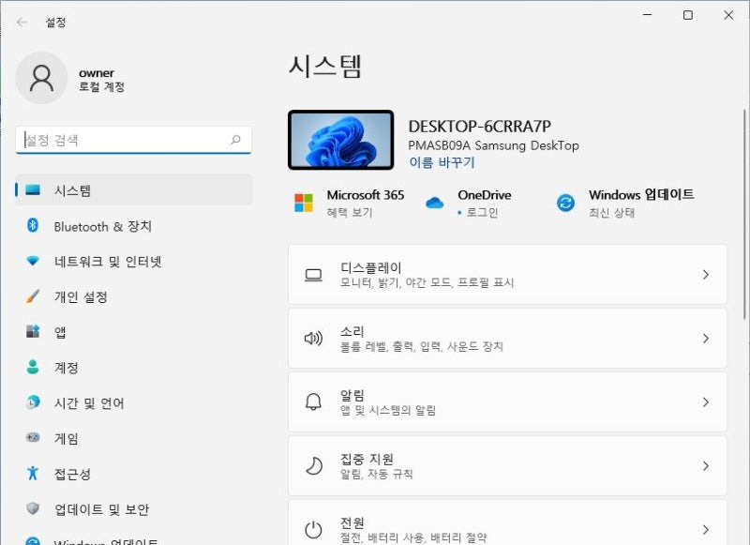Close the 설정 window
Image resolution: width=750 pixels, height=545 pixels.
[x=728, y=15]
